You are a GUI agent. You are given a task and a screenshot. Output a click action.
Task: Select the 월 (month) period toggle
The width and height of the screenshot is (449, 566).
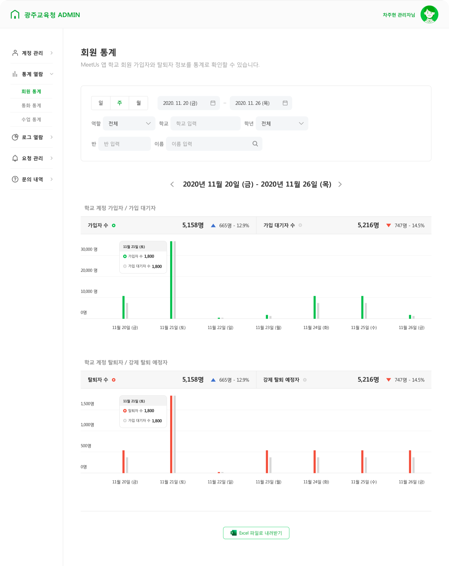click(x=138, y=103)
